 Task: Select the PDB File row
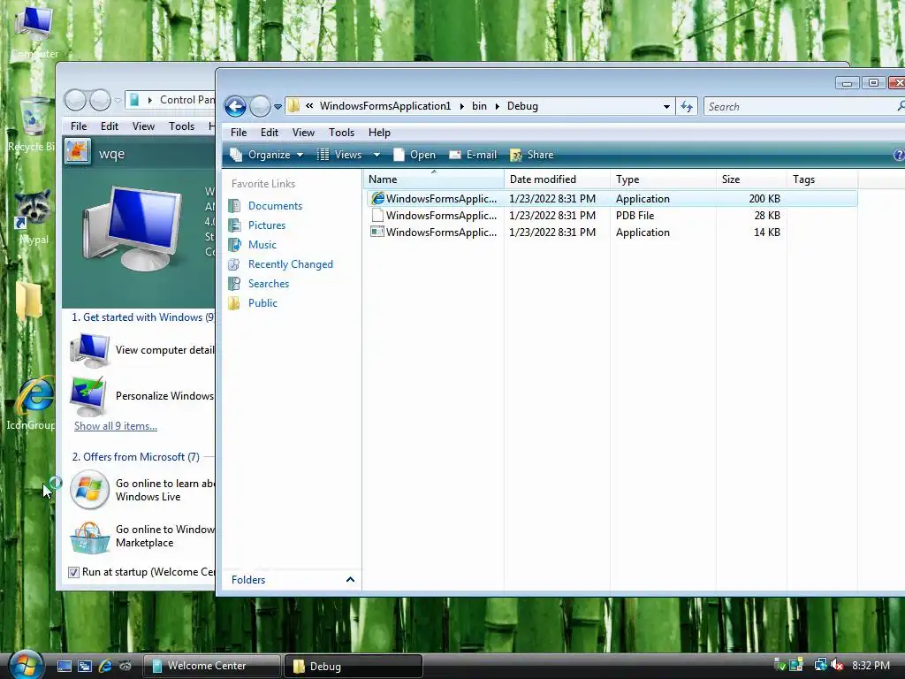pos(612,216)
